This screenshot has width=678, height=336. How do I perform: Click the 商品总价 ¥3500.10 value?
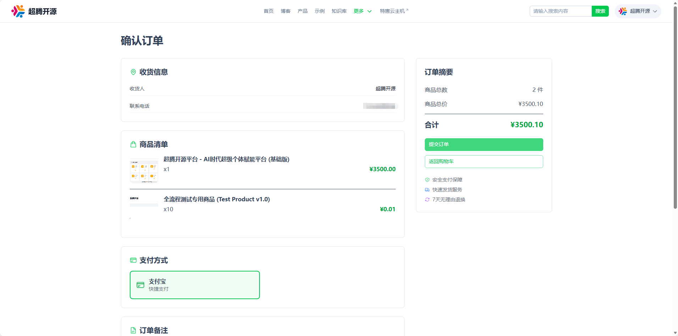pos(530,104)
